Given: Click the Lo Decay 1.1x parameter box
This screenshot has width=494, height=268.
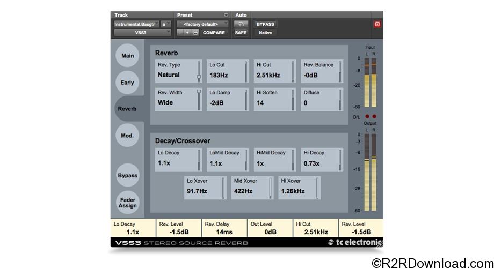Looking at the screenshot, I should 178,160.
